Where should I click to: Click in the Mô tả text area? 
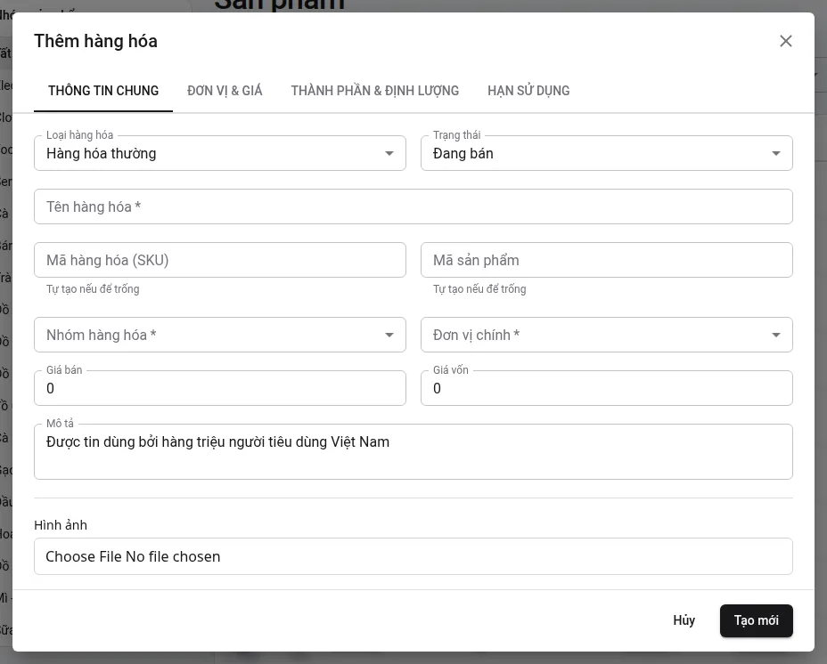pyautogui.click(x=413, y=451)
